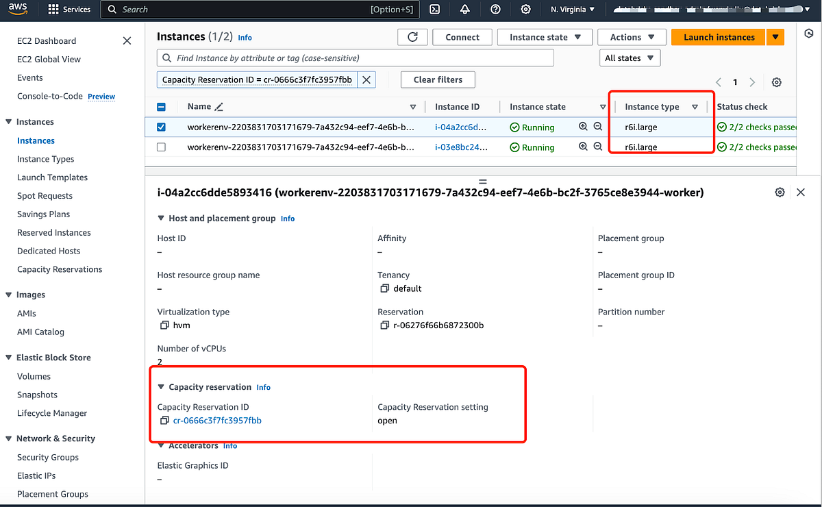This screenshot has height=507, width=822.
Task: Copy the Capacity Reservation ID via its copy icon
Action: [164, 421]
